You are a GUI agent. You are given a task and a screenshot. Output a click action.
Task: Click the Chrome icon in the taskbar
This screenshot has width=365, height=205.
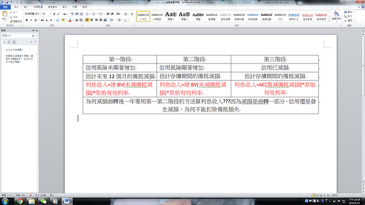[20, 201]
